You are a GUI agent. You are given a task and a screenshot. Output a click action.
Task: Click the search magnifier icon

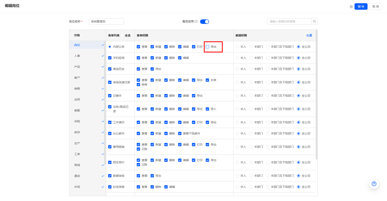(x=314, y=21)
